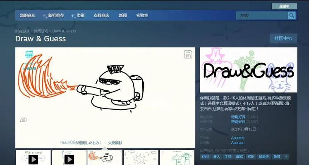The height and width of the screenshot is (165, 309).
Task: Open the 您的商店 menu
Action: [28, 15]
